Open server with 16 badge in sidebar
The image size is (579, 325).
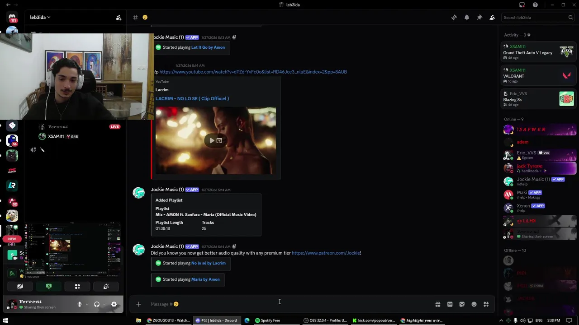(12, 140)
